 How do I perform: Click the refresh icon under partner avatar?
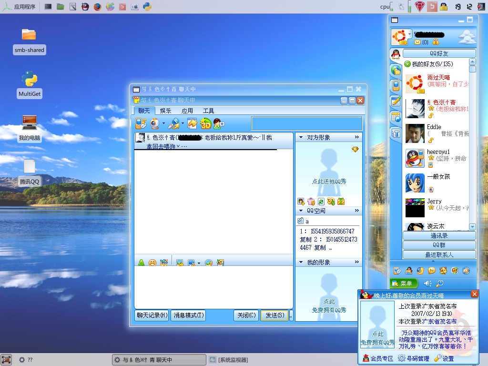(321, 202)
